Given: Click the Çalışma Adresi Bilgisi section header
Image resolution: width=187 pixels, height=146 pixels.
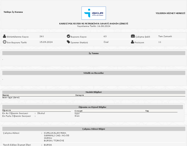Looking at the screenshot, I should pos(93,129).
